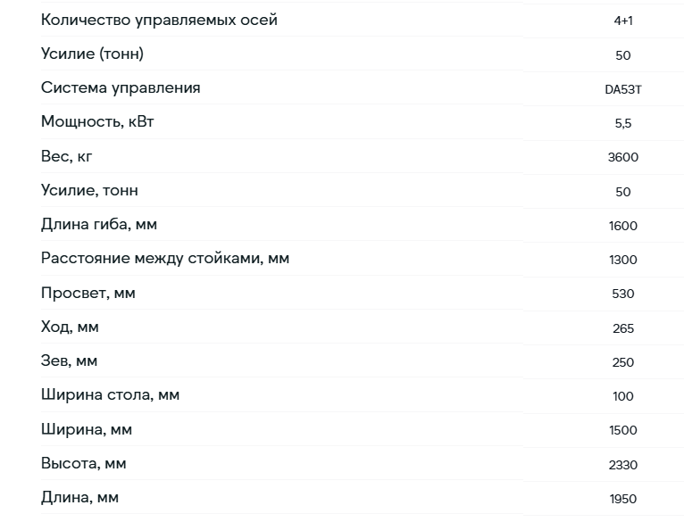
Task: Select the bend length value 1600
Action: click(x=623, y=226)
